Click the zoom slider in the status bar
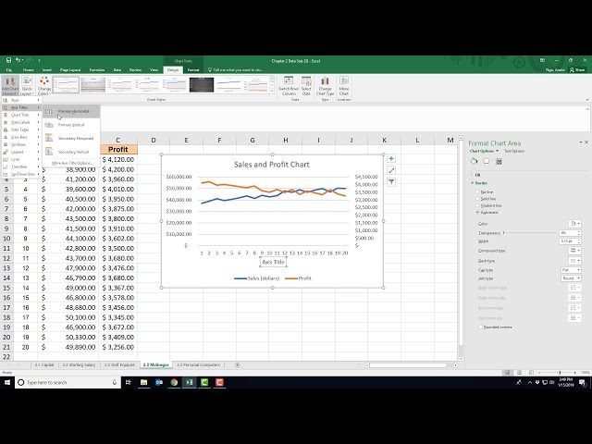 coord(557,373)
